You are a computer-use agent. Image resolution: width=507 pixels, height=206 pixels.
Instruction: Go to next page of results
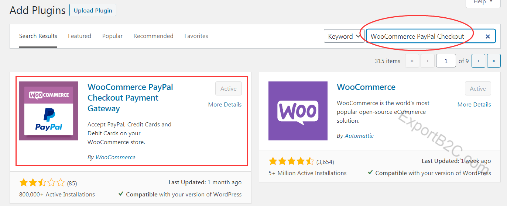click(x=478, y=61)
